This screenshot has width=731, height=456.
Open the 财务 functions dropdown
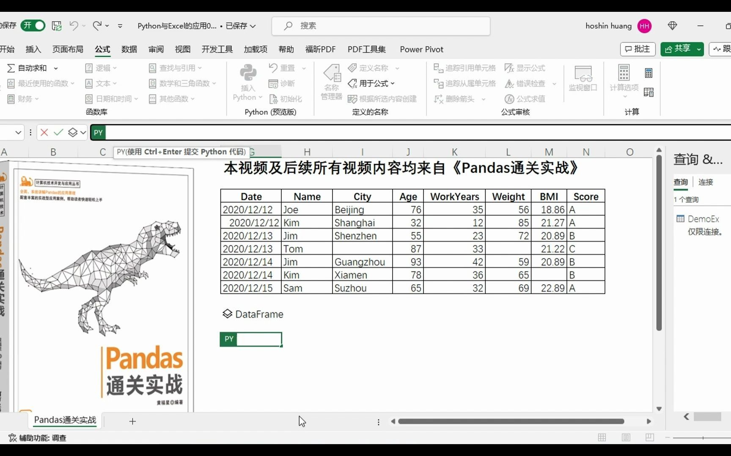[23, 99]
